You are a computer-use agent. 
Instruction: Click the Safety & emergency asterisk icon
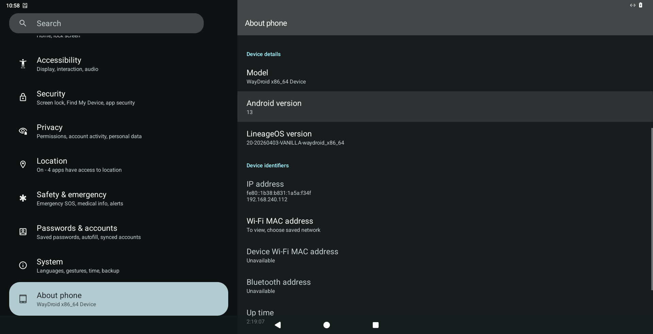click(x=23, y=198)
